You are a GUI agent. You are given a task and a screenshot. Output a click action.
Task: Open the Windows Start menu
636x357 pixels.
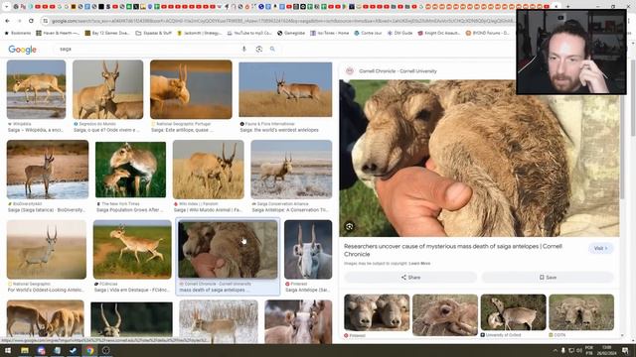point(8,350)
